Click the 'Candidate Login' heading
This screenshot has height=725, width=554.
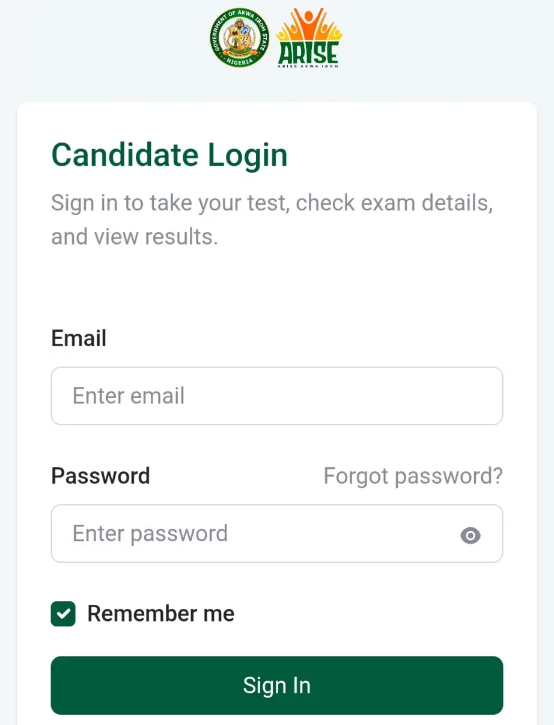pos(169,155)
